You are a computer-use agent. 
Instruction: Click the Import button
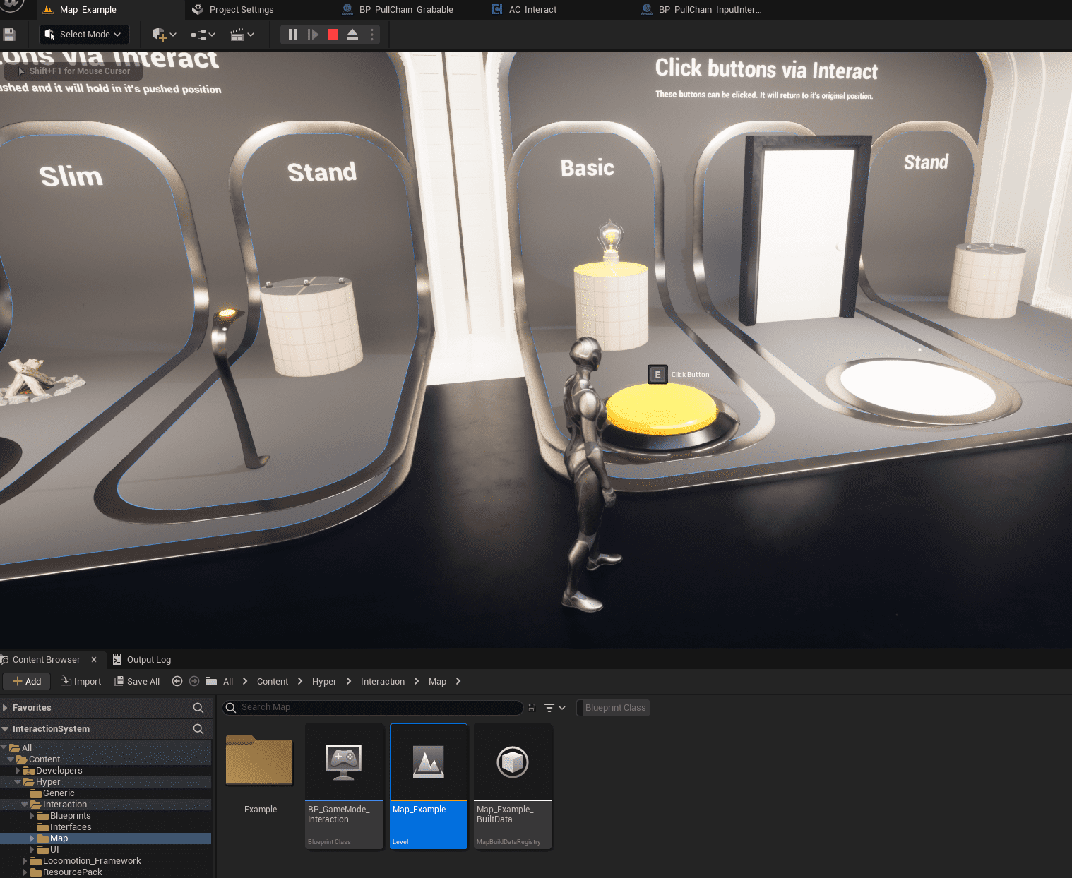pyautogui.click(x=81, y=681)
